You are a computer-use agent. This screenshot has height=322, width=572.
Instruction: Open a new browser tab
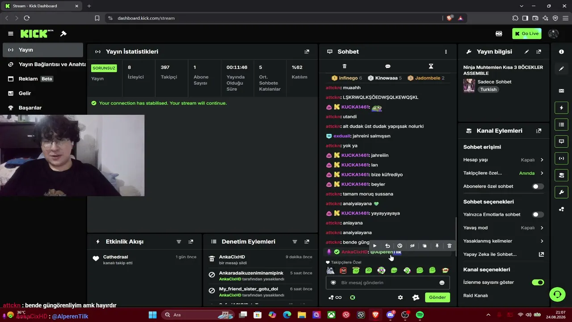point(89,6)
